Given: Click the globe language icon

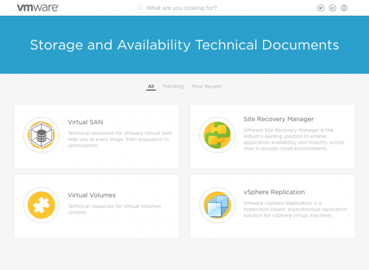Looking at the screenshot, I should tap(344, 8).
